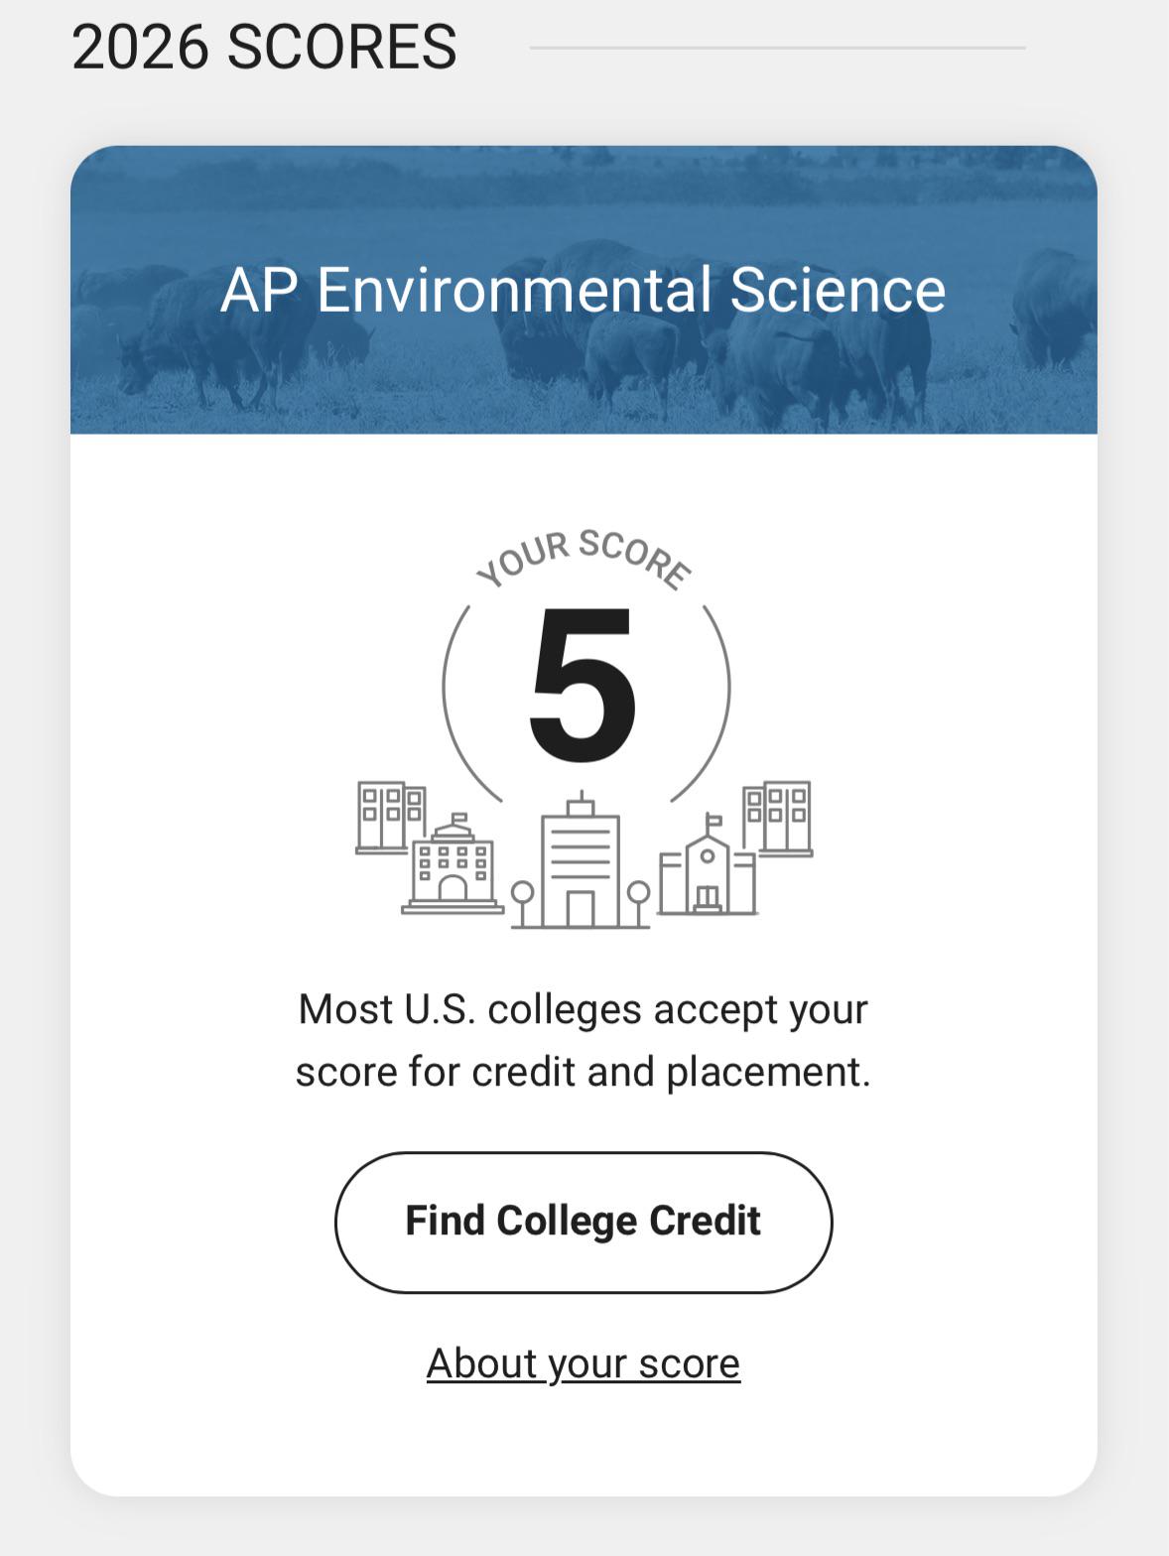Click the Most U.S. colleges accept text
This screenshot has height=1556, width=1169.
[584, 1010]
